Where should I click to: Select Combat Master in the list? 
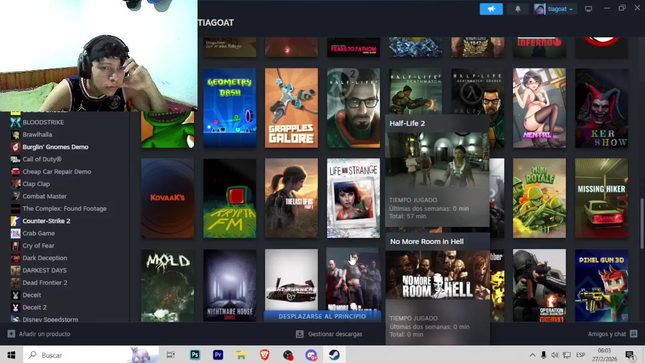(44, 196)
